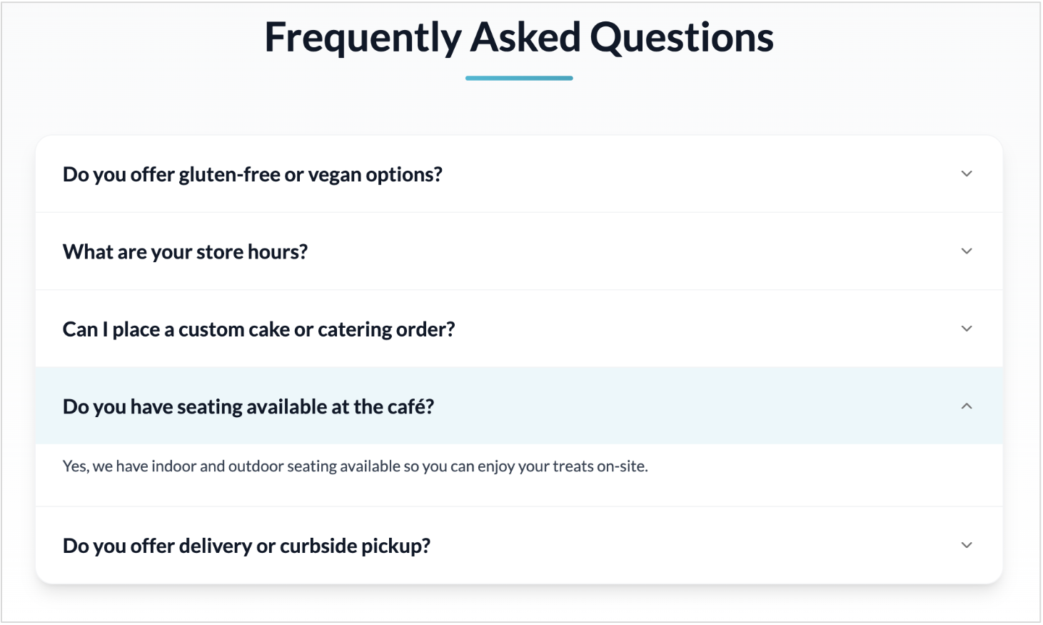This screenshot has width=1043, height=625.
Task: Open "Can I place a custom cake" question
Action: pos(258,329)
